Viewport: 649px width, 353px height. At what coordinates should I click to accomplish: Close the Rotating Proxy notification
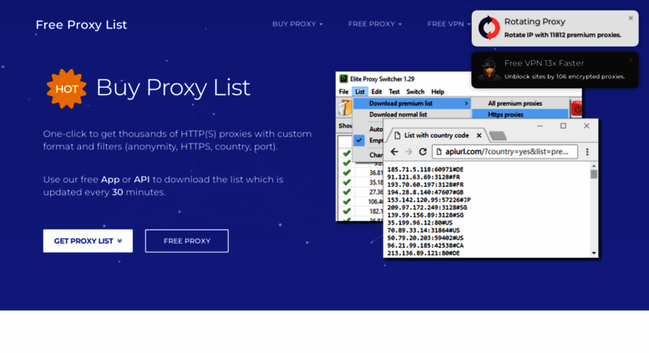click(631, 18)
